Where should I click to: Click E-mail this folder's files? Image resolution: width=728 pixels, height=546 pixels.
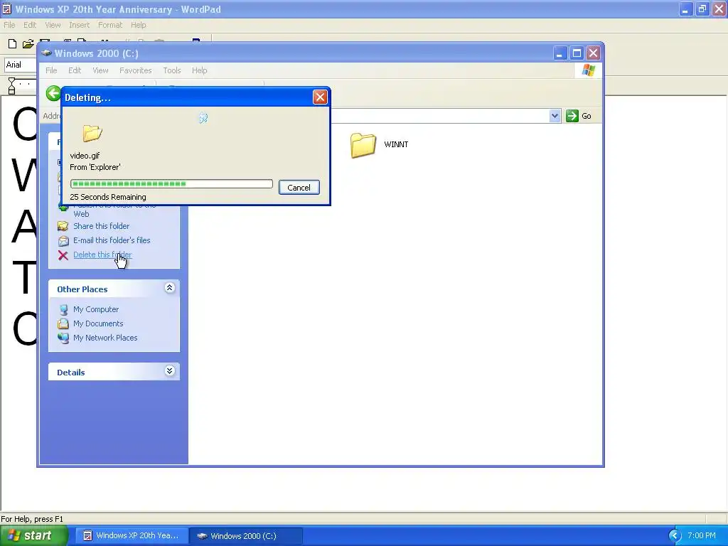[x=112, y=240]
